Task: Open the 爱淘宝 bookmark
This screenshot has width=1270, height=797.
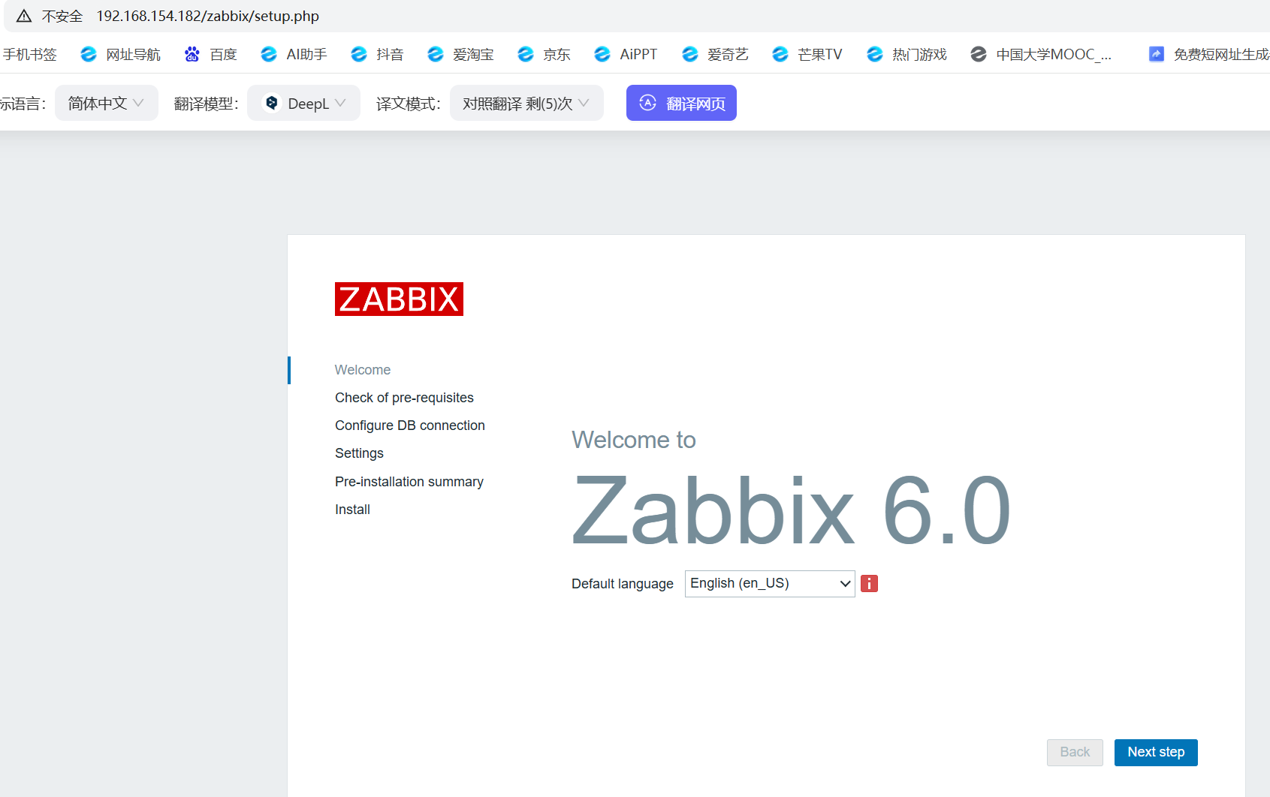Action: [473, 54]
